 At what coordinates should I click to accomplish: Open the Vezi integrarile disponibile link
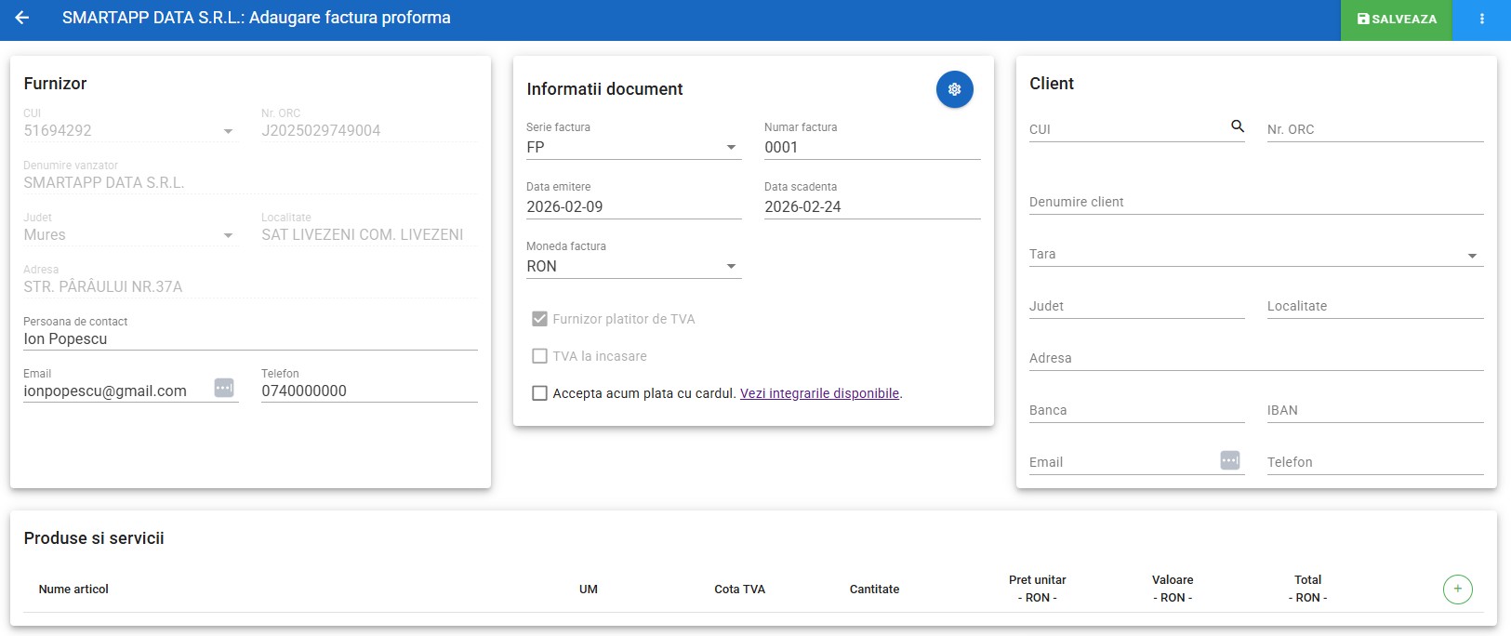819,393
